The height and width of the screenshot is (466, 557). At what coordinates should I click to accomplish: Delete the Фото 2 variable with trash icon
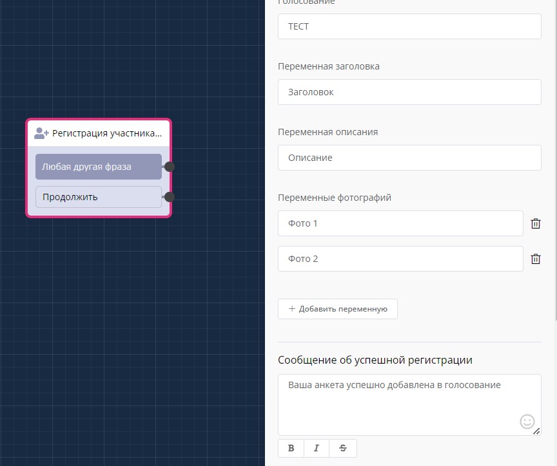click(x=535, y=259)
